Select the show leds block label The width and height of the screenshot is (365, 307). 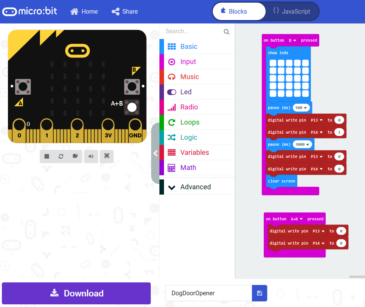[x=278, y=53]
